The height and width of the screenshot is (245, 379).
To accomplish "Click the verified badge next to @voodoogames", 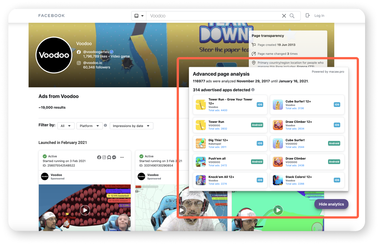I will click(111, 52).
